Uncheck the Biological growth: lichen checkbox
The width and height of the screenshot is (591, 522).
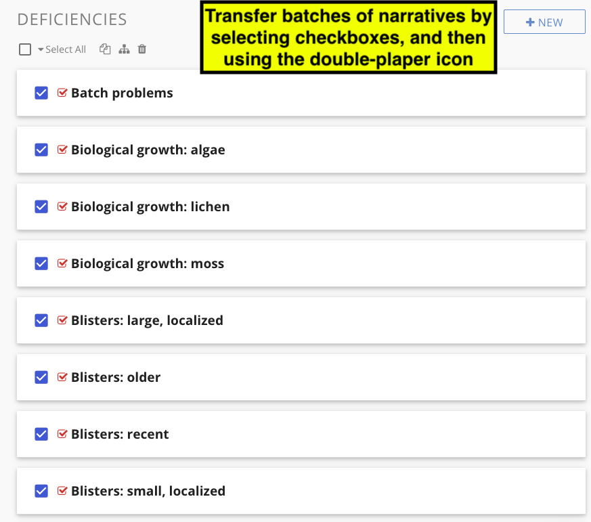click(41, 206)
